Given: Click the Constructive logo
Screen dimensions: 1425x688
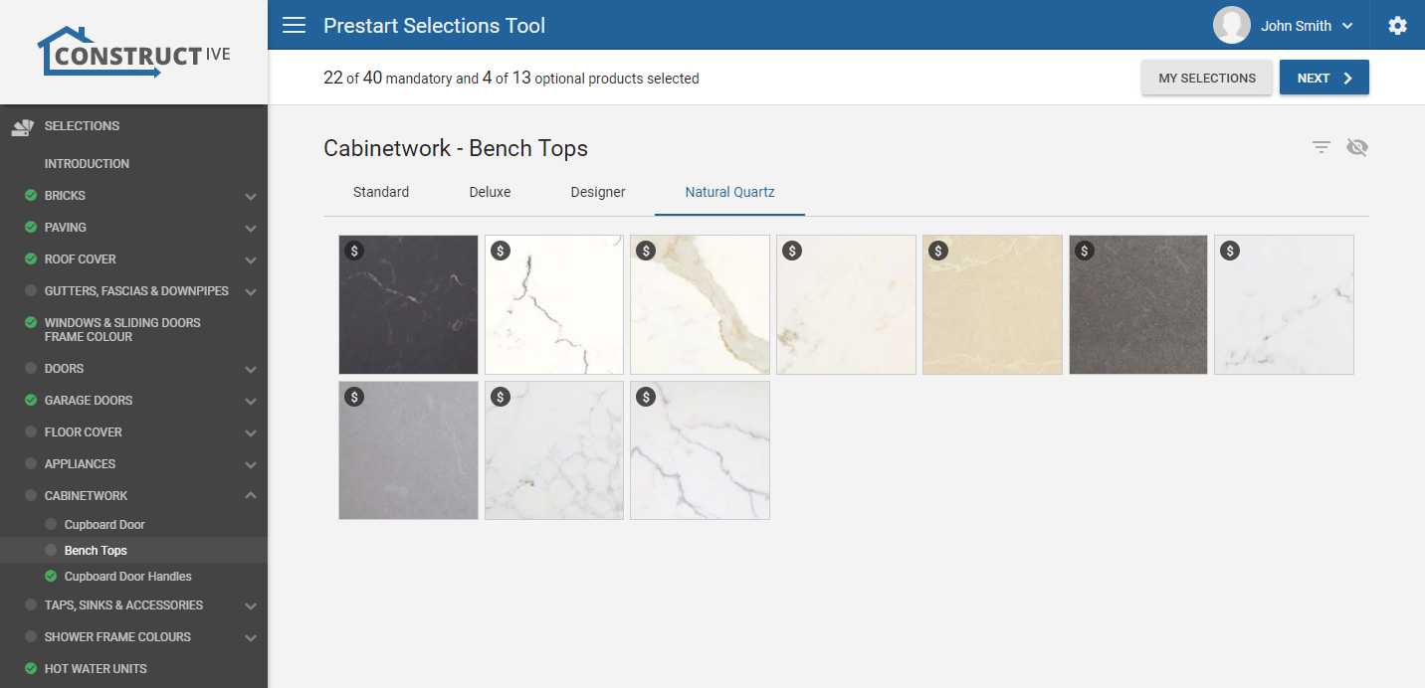Looking at the screenshot, I should click(x=133, y=52).
